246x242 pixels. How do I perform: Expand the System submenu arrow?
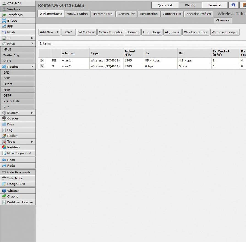pyautogui.click(x=32, y=113)
